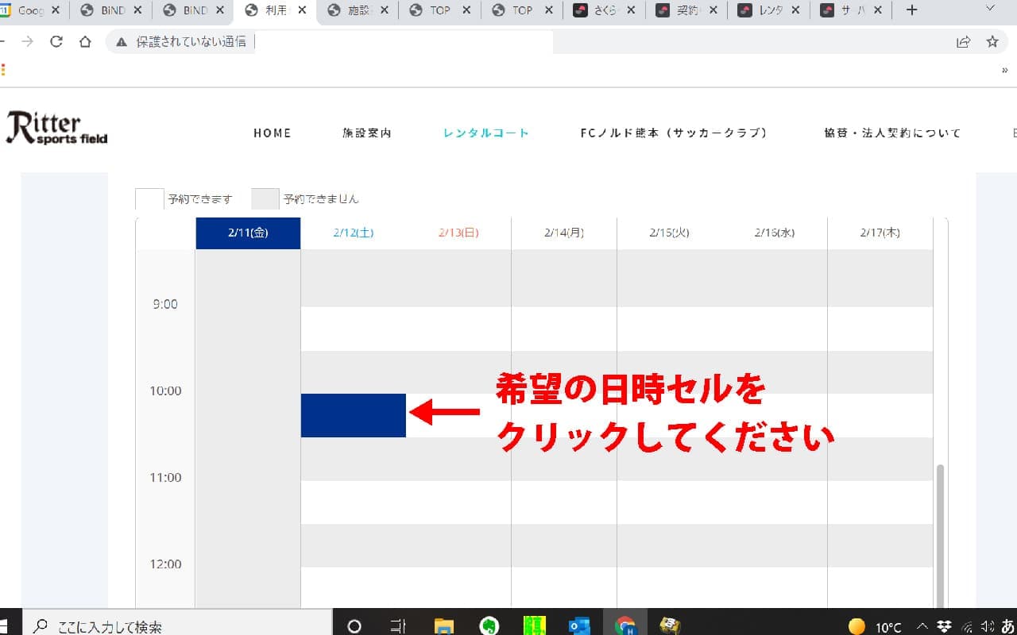Screen dimensions: 1017x635
Task: Expand the tab search dropdown arrow
Action: click(990, 9)
